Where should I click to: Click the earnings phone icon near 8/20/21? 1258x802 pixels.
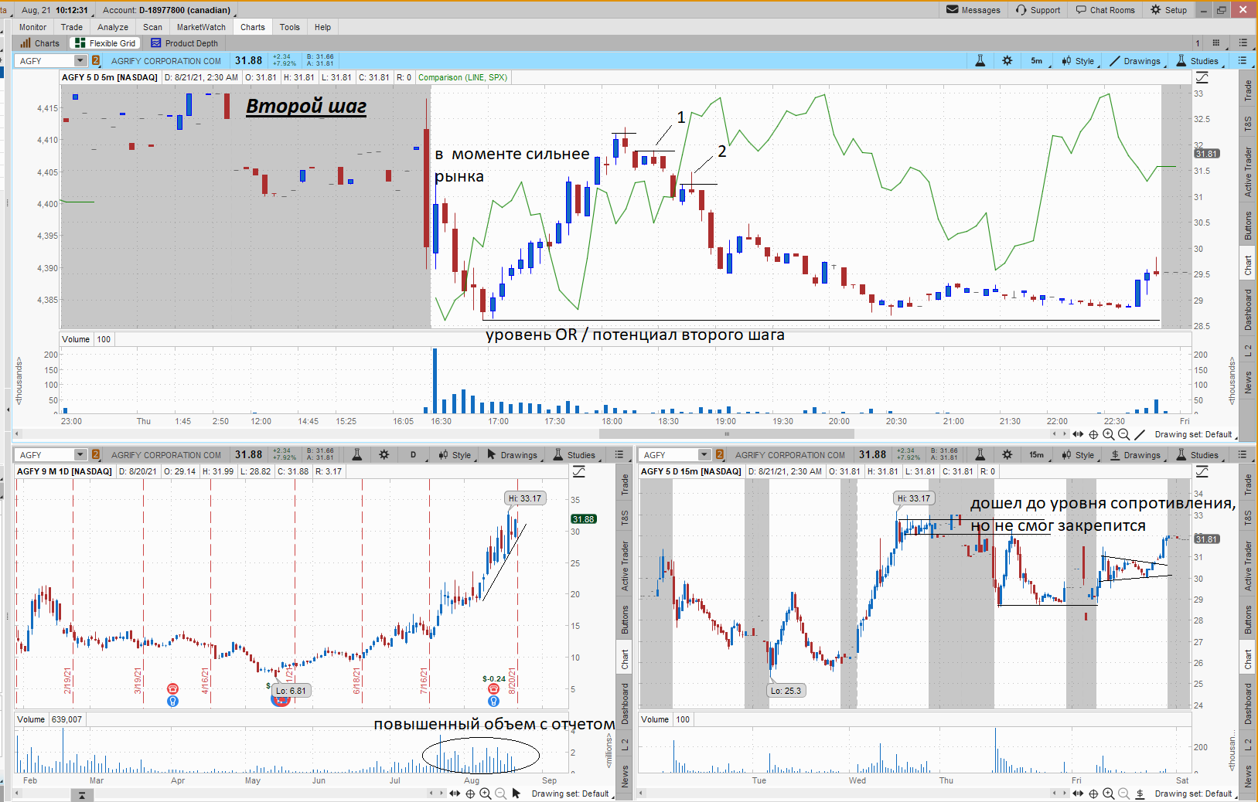pyautogui.click(x=493, y=689)
